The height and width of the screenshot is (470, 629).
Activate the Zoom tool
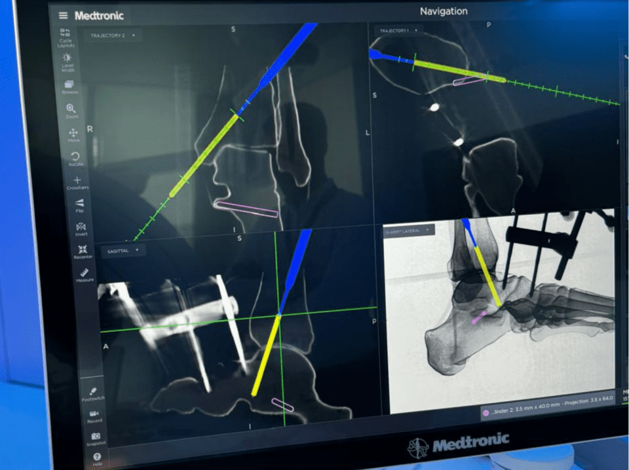[71, 109]
